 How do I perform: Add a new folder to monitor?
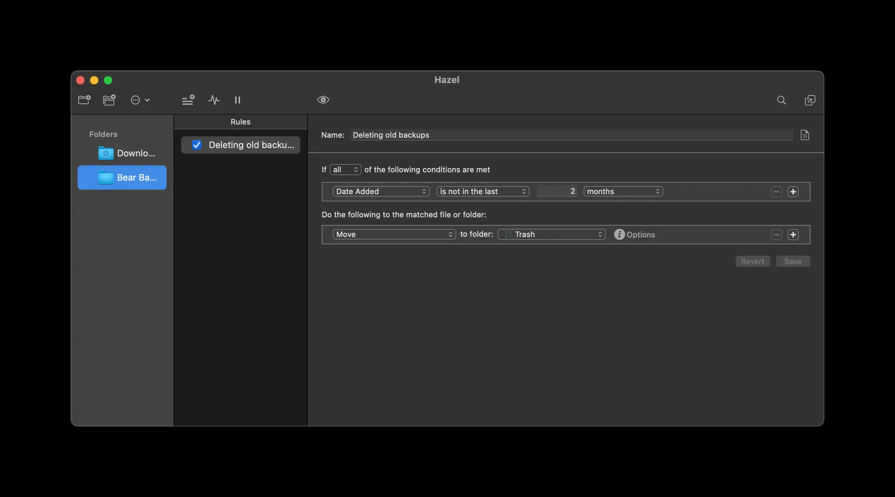click(x=84, y=100)
